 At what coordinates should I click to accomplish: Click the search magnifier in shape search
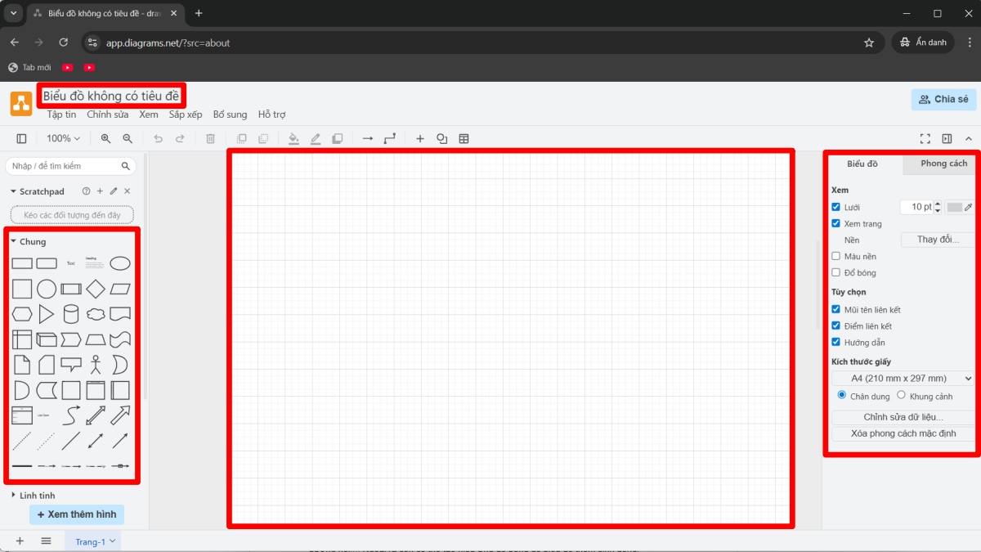(126, 166)
